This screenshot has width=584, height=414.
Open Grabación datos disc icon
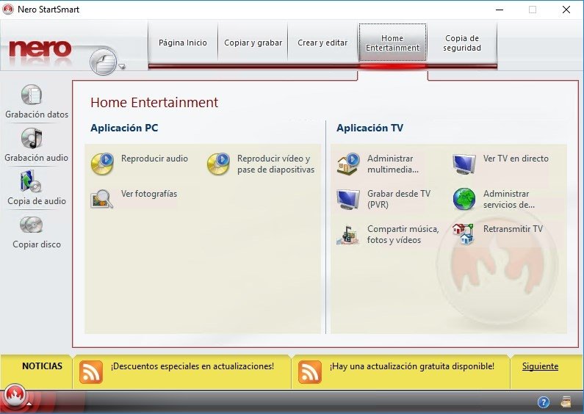pyautogui.click(x=32, y=95)
